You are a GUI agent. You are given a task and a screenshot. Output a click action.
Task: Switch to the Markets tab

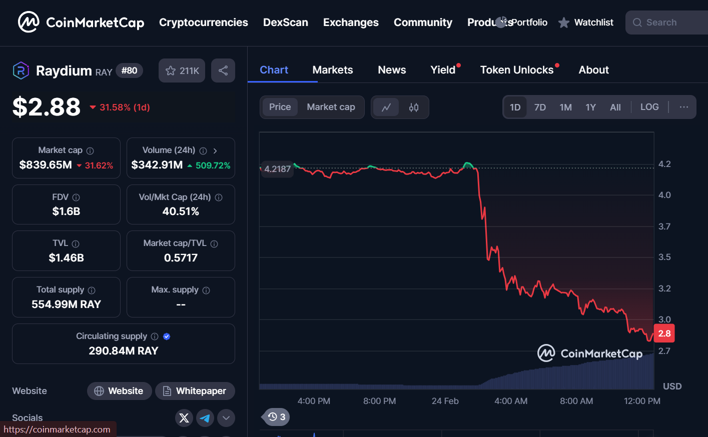tap(333, 70)
